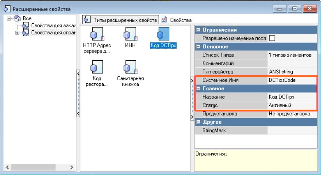Viewport: 321px width, 175px height.
Task: Select the Санитарная книжка property icon
Action: point(129,67)
